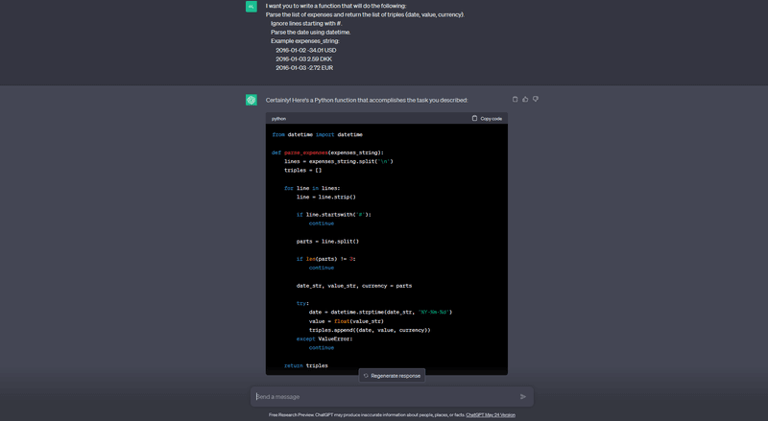Screen dimensions: 768x421
Task: Click 'Ignore lines starting with #.' text
Action: [x=306, y=24]
